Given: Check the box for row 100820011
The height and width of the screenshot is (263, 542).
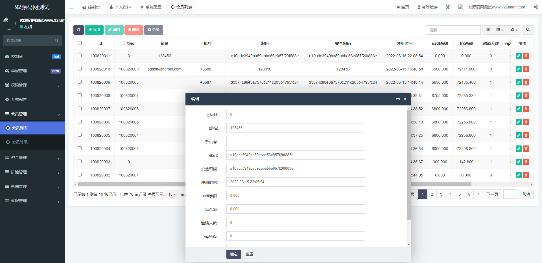Looking at the screenshot, I should (80, 56).
